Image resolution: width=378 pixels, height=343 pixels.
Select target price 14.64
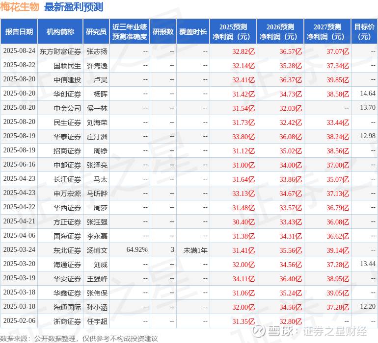click(x=368, y=94)
